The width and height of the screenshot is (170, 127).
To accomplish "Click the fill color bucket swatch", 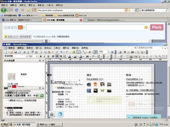I will [81, 56].
